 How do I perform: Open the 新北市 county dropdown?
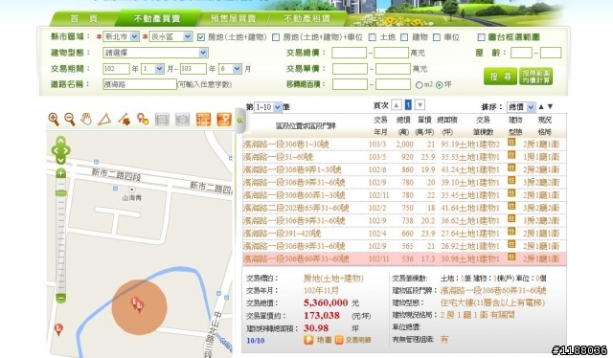pyautogui.click(x=121, y=36)
